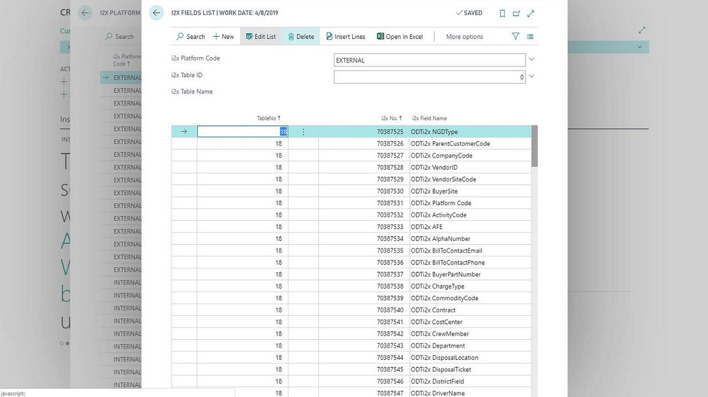Open the i2x Platform Code dropdown
Viewport: 708px width, 397px height.
[x=531, y=60]
